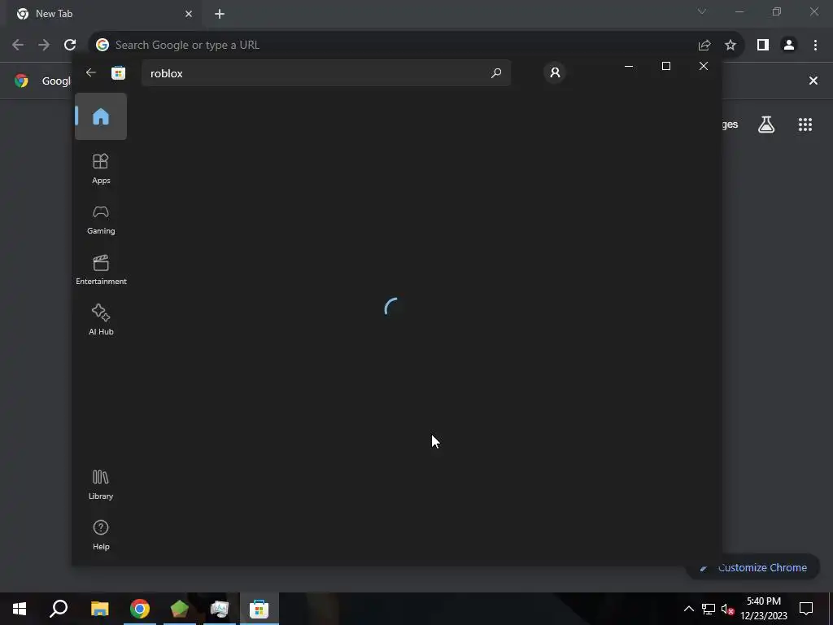Bookmark this tab with star icon
Viewport: 833px width, 625px height.
click(x=731, y=46)
